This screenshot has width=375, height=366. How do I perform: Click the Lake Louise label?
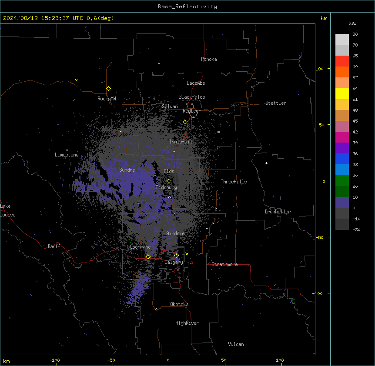7,210
